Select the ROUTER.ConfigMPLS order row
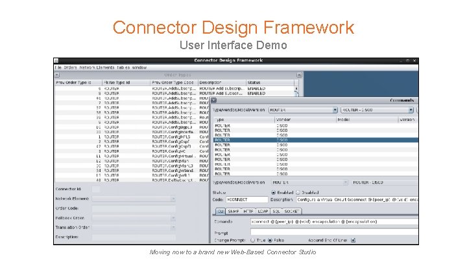The width and height of the screenshot is (467, 262). tap(132, 137)
